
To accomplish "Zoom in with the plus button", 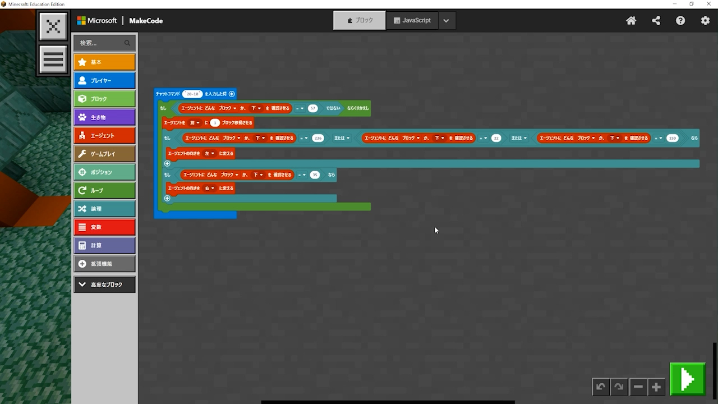I will point(656,387).
